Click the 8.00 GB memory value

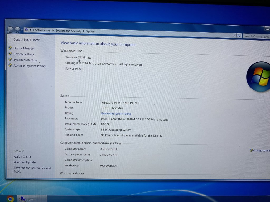(x=105, y=124)
